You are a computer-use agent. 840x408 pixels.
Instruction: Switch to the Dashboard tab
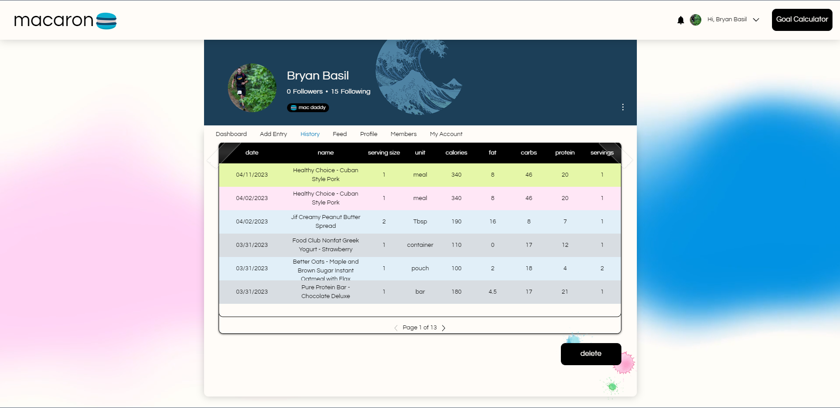click(x=231, y=134)
